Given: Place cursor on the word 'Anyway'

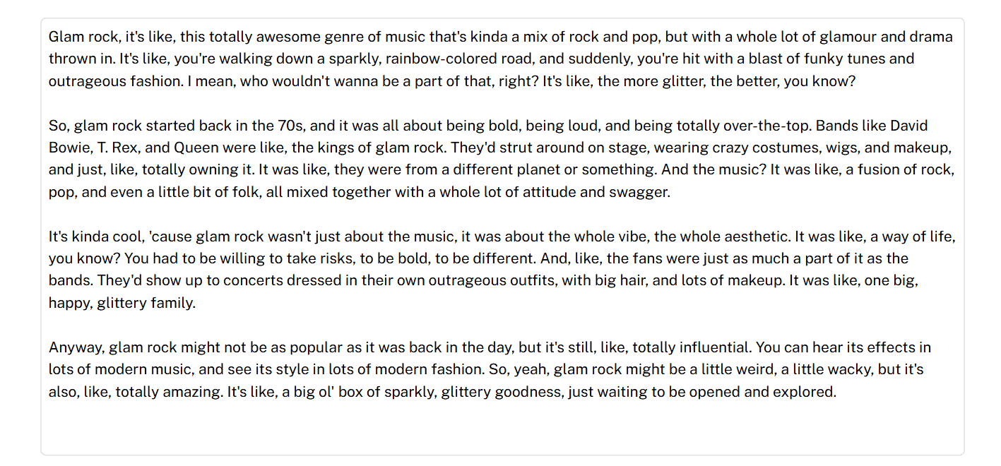Looking at the screenshot, I should click(76, 347).
